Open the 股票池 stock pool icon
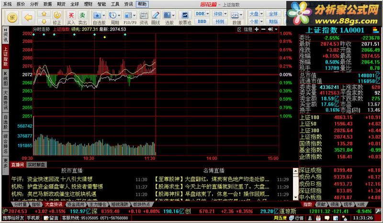383x223 pixels. click(185, 15)
